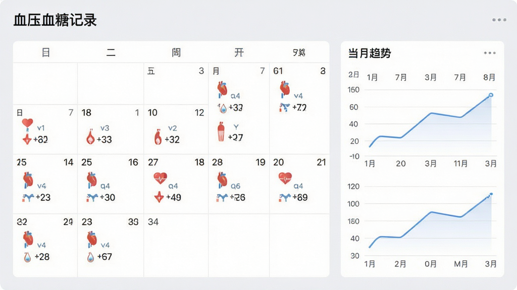Click the red cross icon beside +49
The image size is (517, 290).
click(159, 197)
